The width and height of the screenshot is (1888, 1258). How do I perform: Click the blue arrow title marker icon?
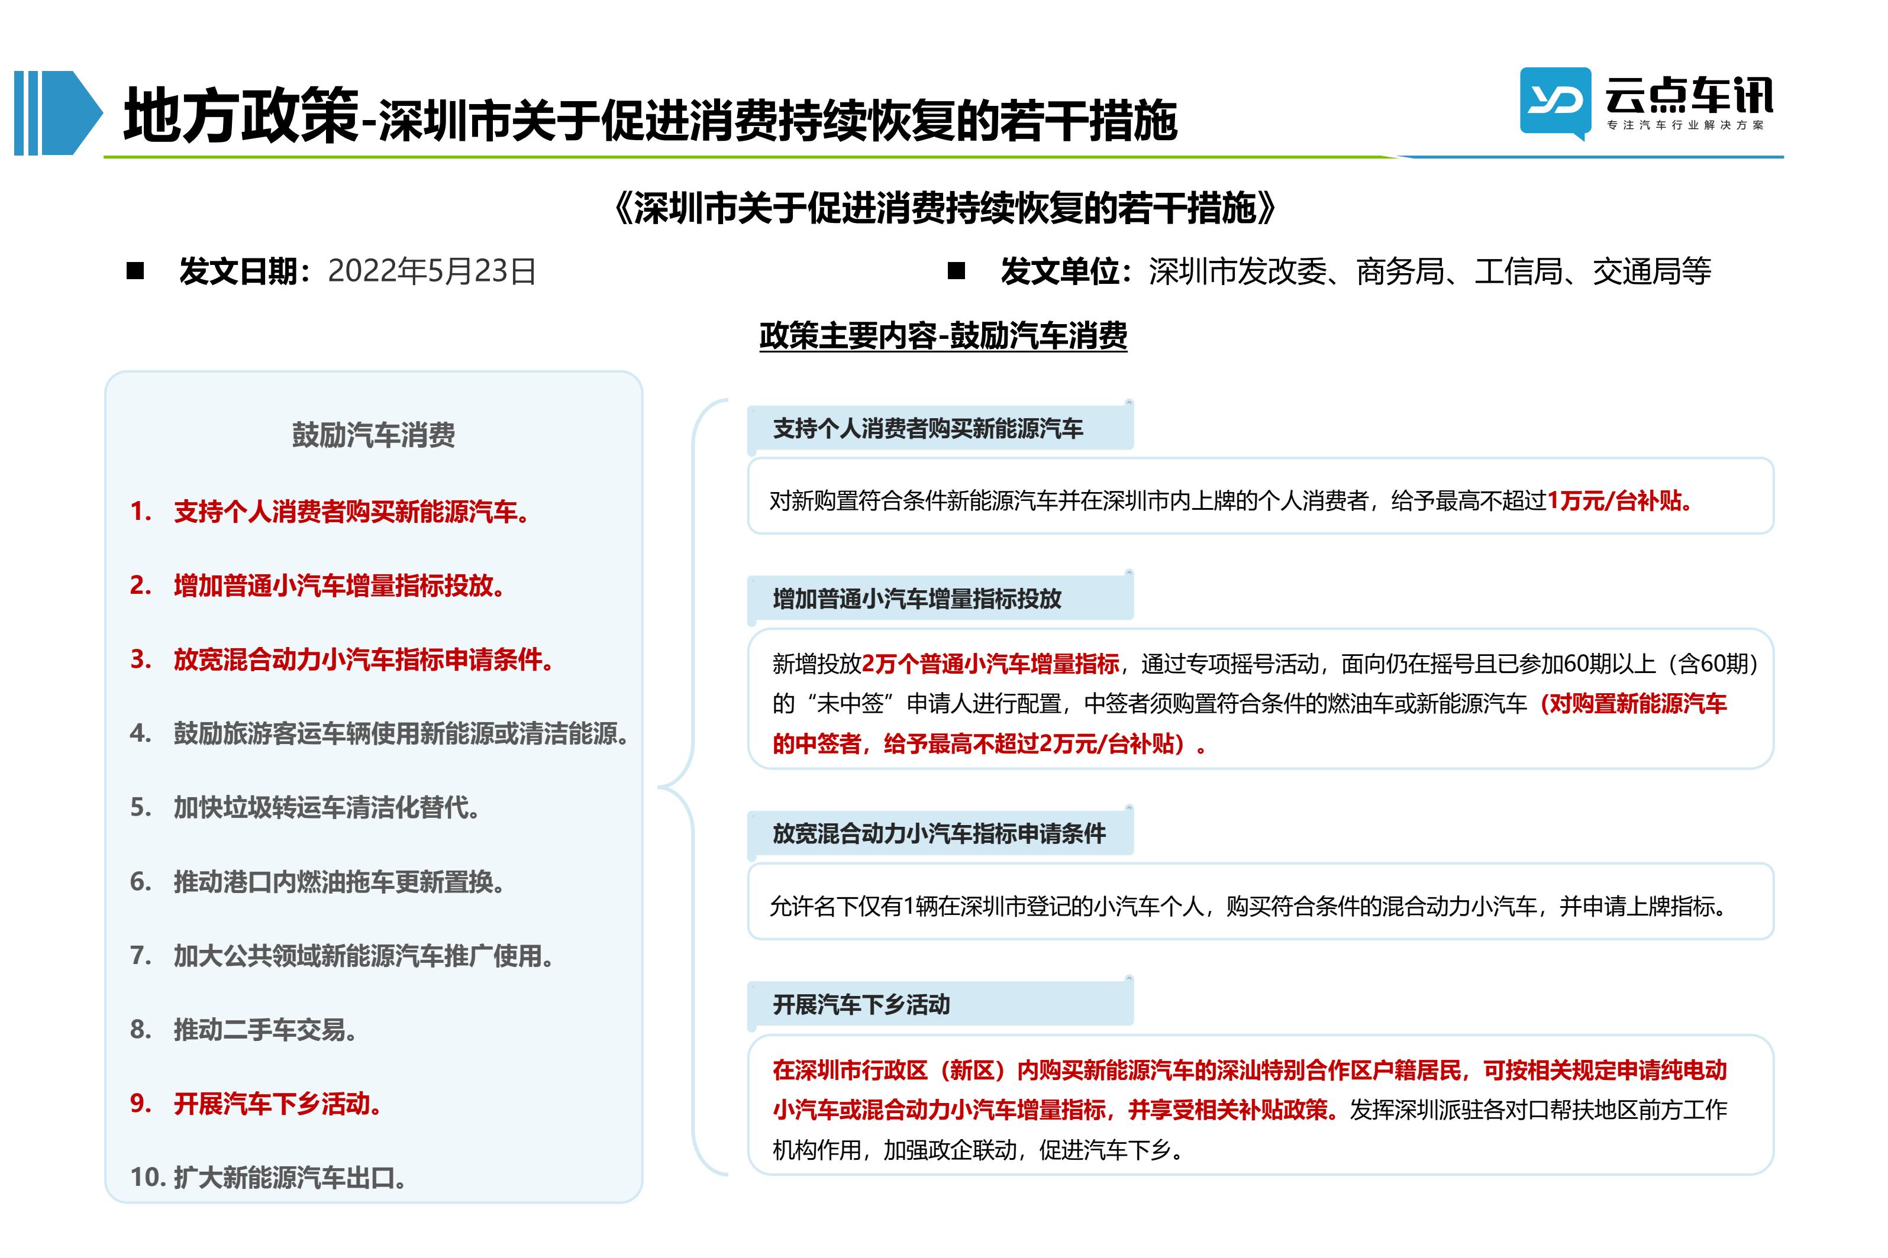[59, 112]
